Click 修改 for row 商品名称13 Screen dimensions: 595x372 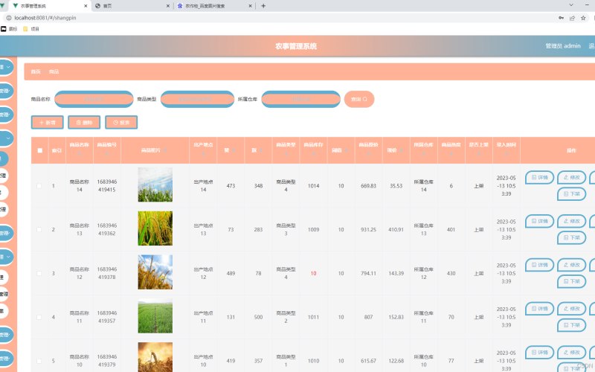(571, 221)
